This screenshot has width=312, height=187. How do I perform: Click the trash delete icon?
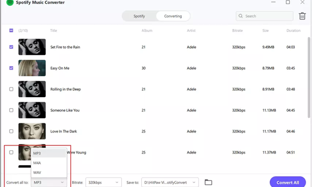pos(302,16)
